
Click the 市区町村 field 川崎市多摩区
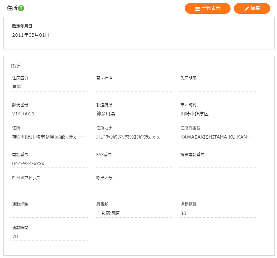217,114
